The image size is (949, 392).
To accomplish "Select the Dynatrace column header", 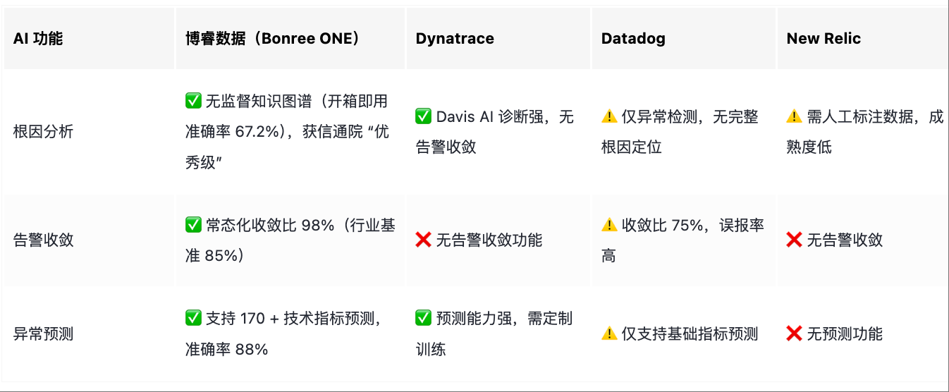I will coord(455,39).
